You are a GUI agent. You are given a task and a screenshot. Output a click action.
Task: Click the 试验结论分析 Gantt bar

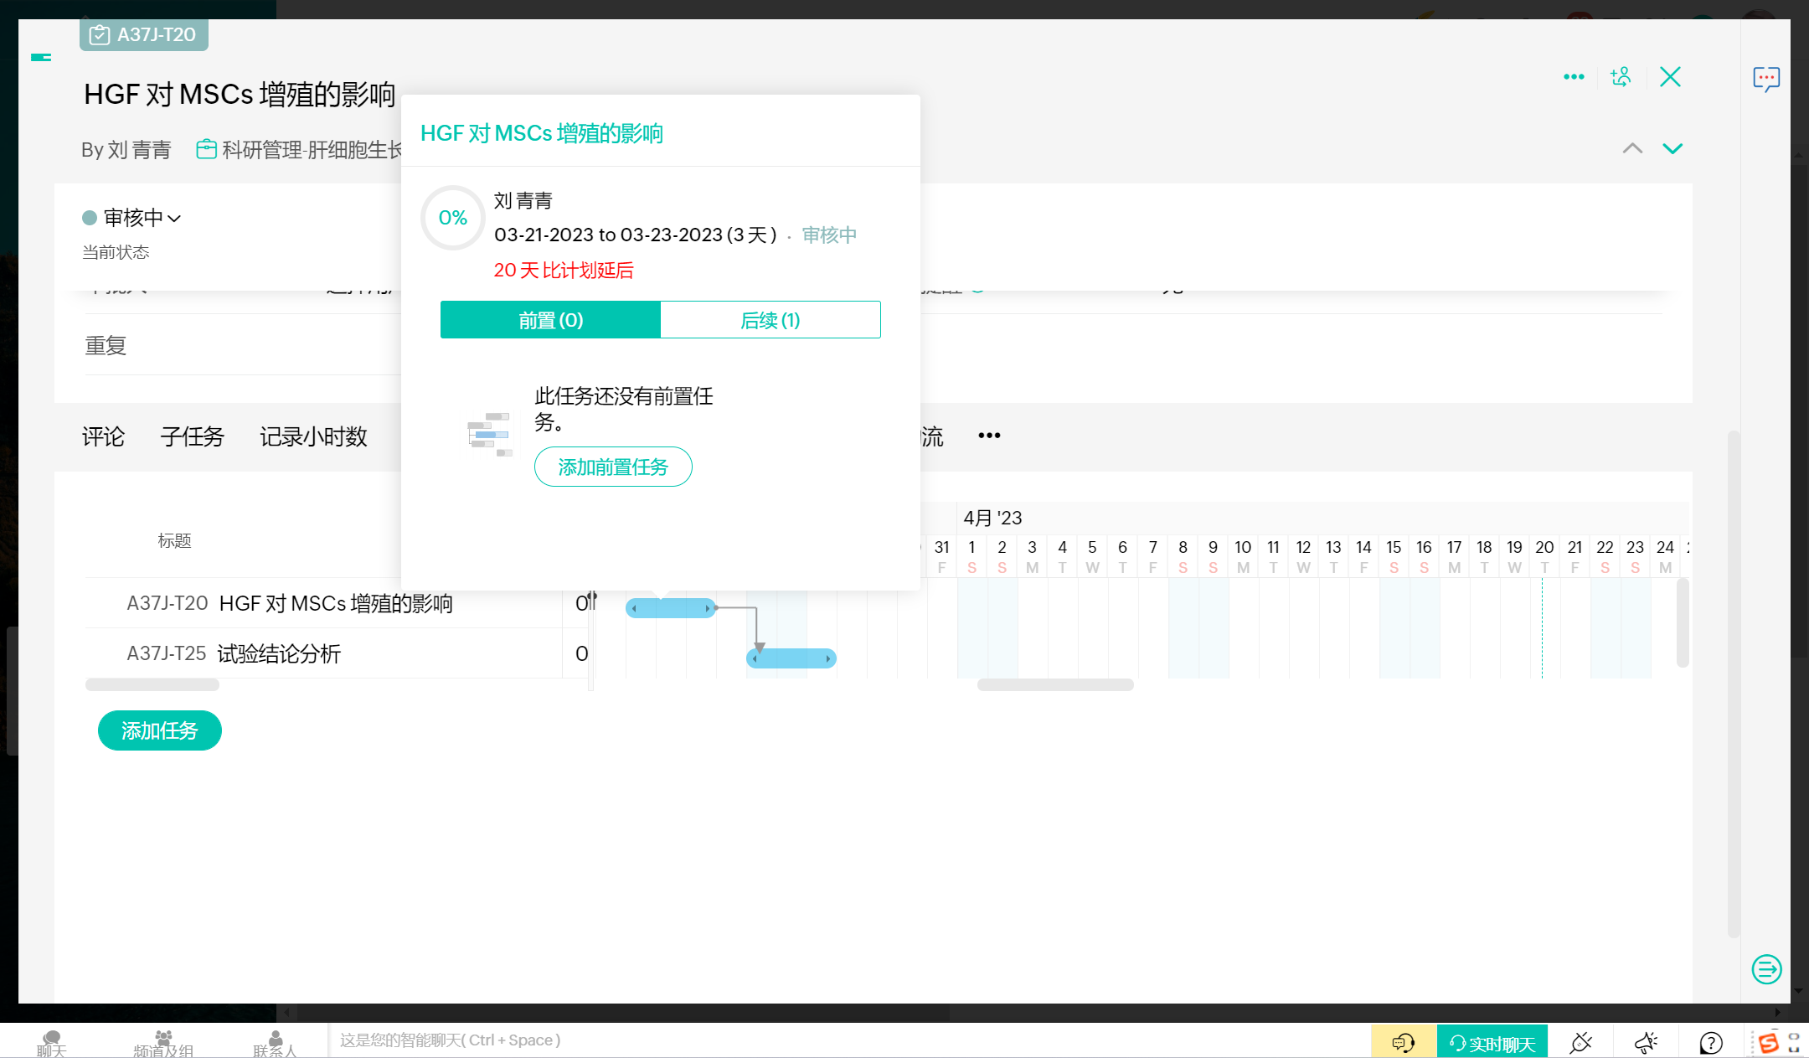pyautogui.click(x=791, y=658)
